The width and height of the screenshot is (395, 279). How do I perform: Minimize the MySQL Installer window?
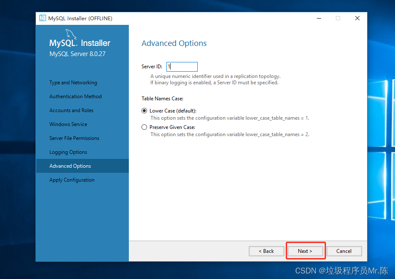pyautogui.click(x=319, y=19)
